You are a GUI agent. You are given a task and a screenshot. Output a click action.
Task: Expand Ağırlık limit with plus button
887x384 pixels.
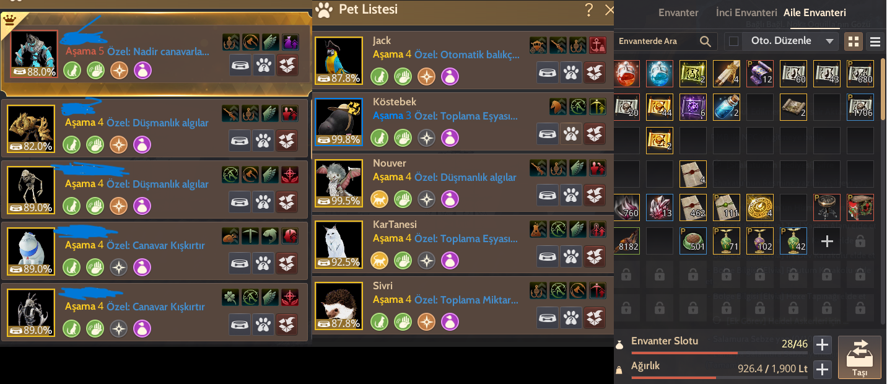click(x=822, y=370)
